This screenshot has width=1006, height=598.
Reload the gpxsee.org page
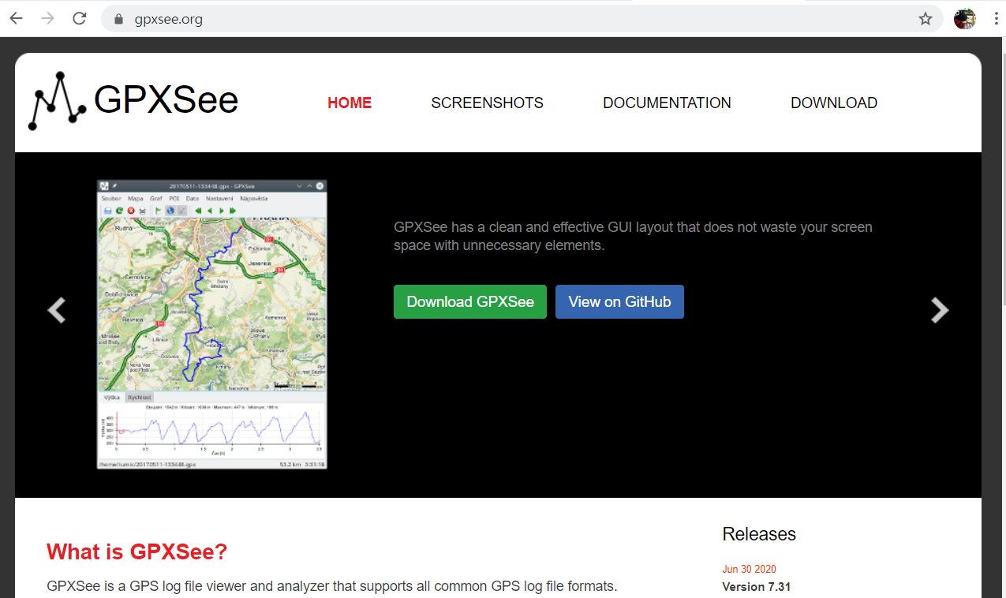(80, 18)
